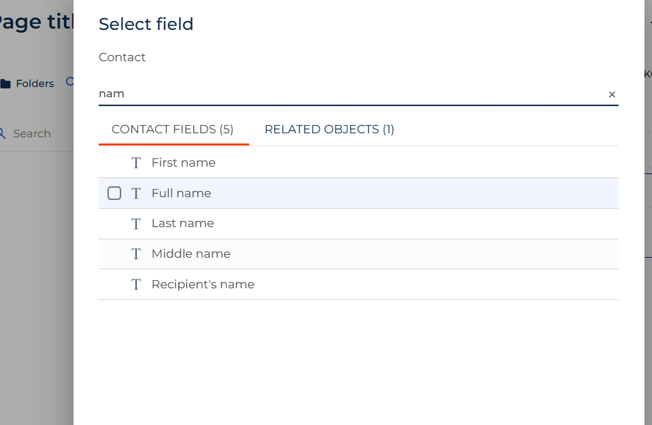Pick the Last name field

pyautogui.click(x=359, y=224)
